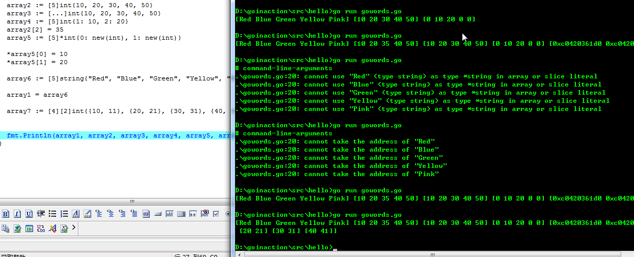Expand the toolbar overflow chevron arrow
Image resolution: width=634 pixels, height=257 pixels.
74,227
